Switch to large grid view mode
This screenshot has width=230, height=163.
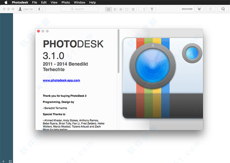point(115,9)
